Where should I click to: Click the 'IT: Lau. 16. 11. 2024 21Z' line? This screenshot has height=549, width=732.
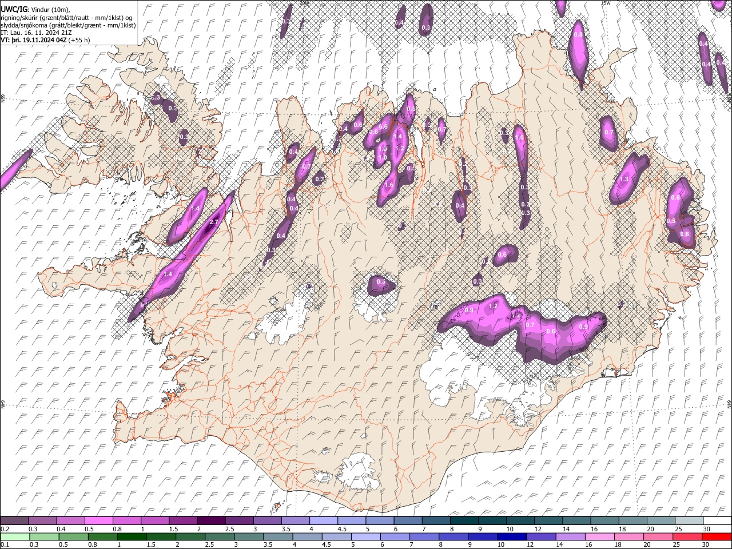click(36, 33)
